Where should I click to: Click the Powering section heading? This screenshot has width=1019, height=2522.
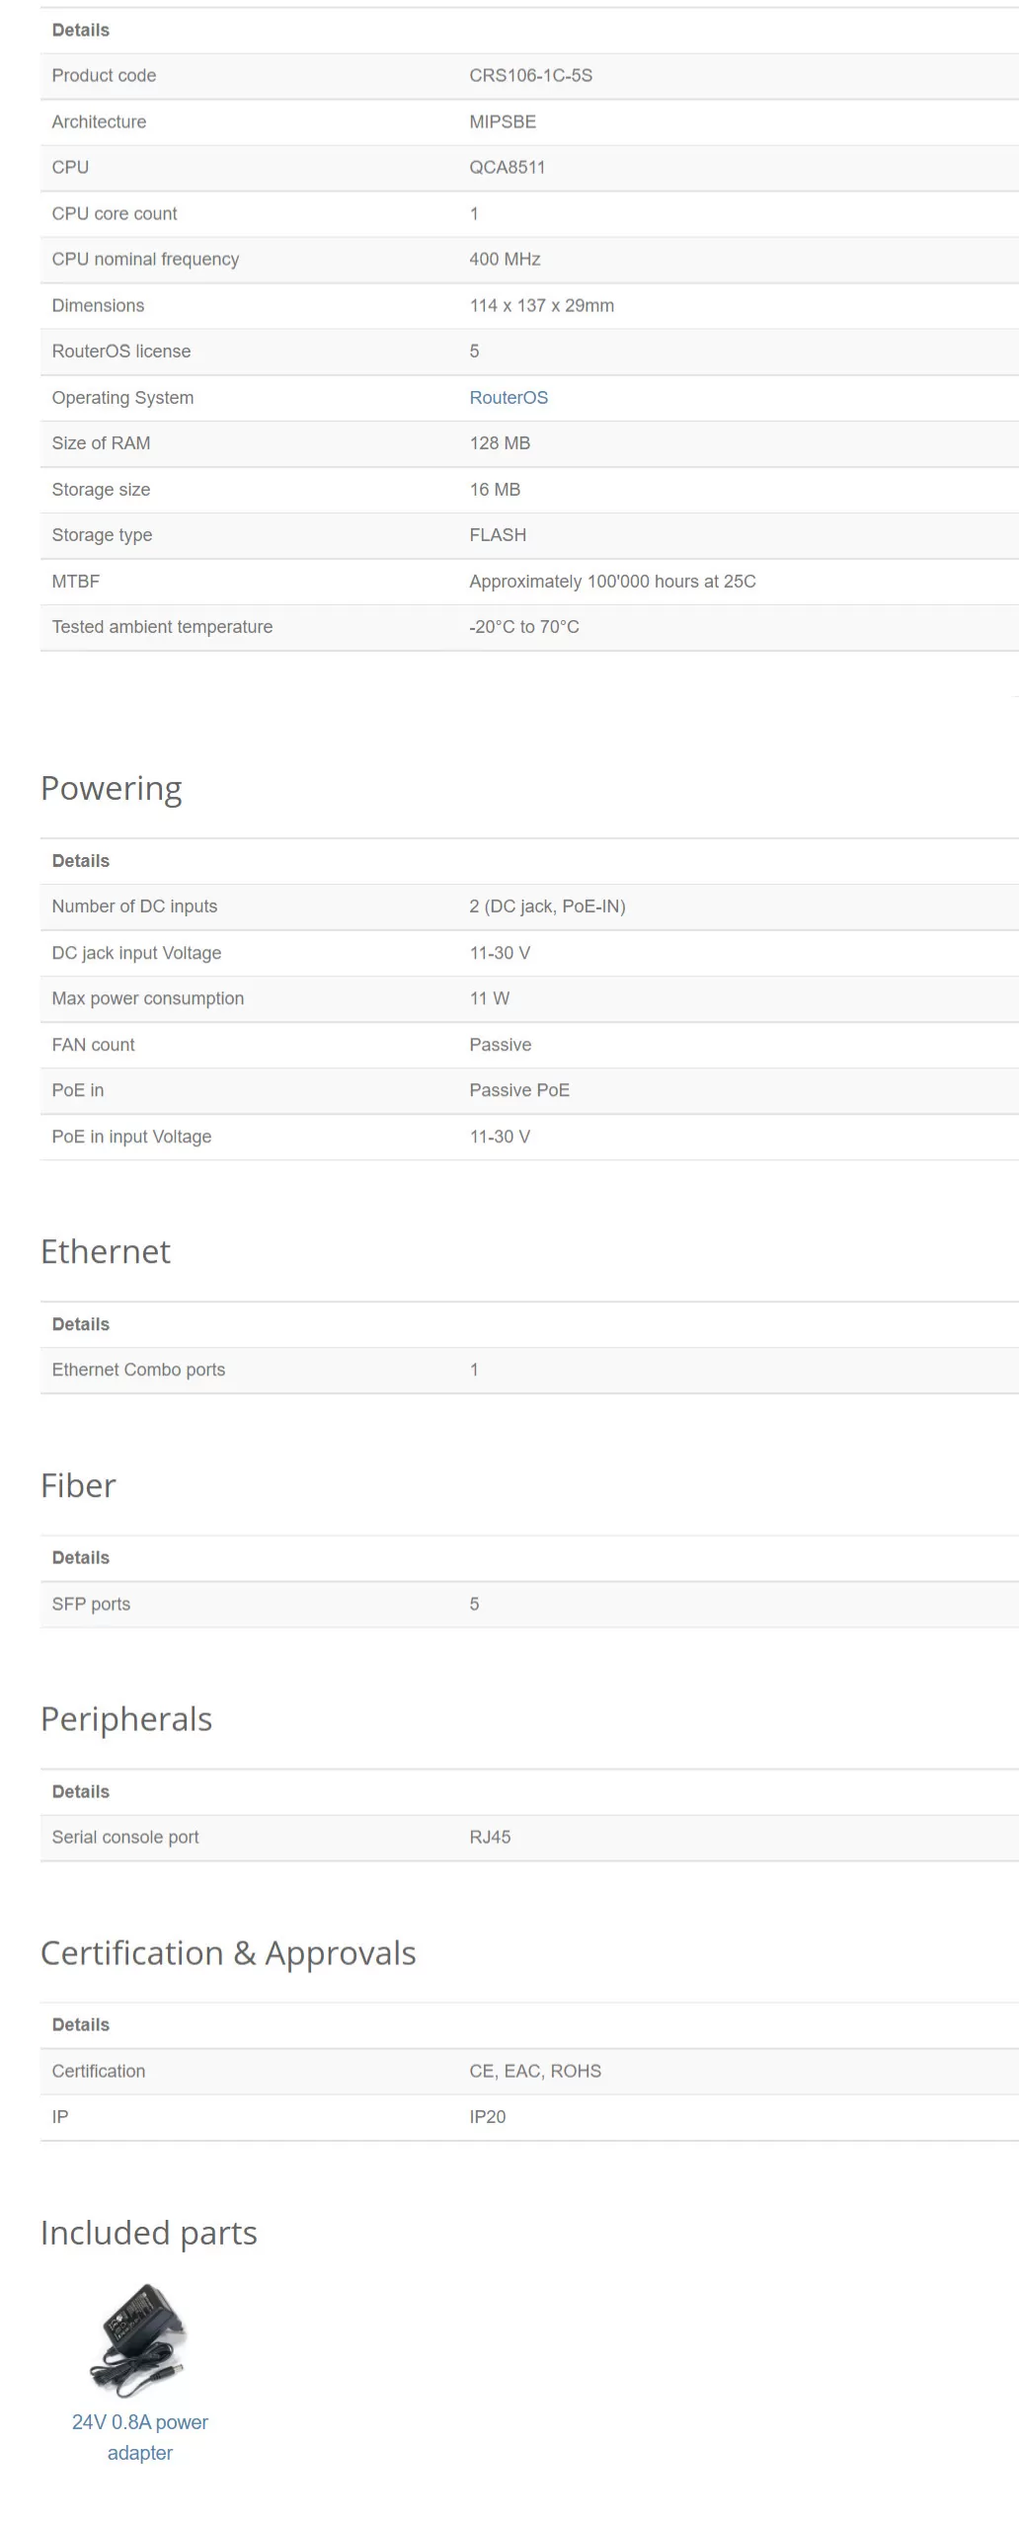(112, 789)
